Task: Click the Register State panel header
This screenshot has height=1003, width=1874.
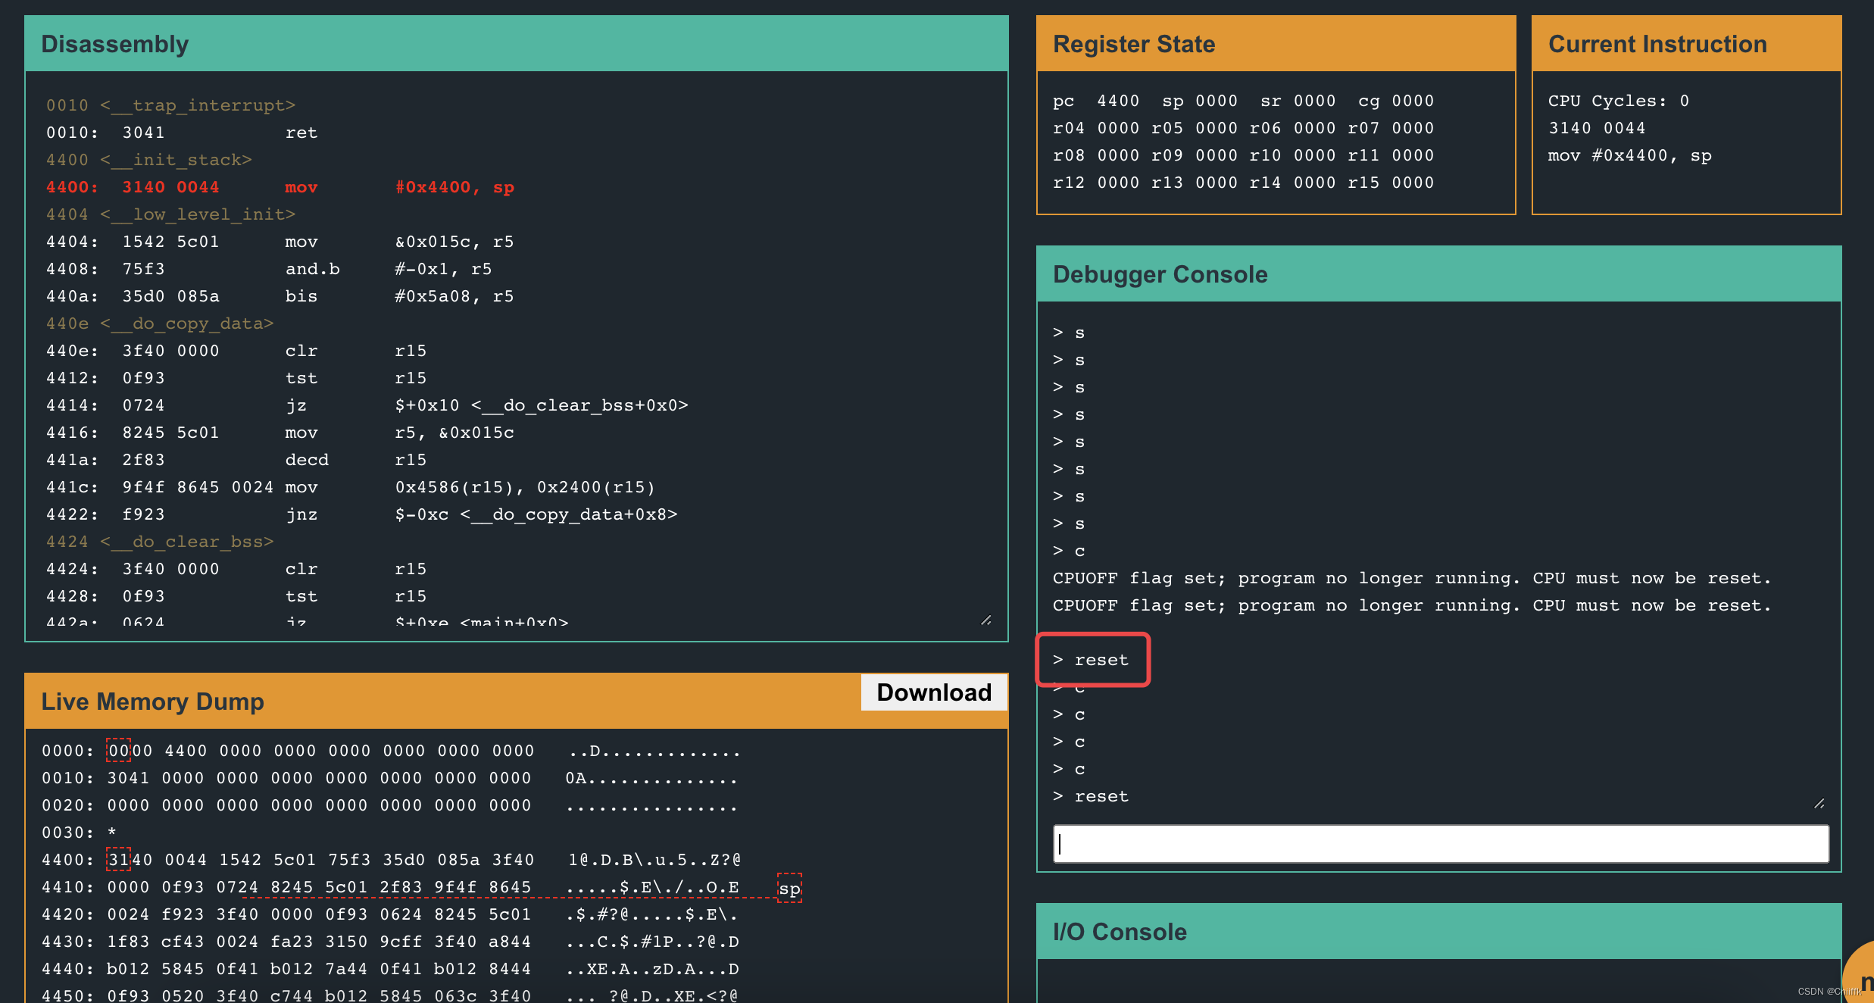Action: [x=1276, y=44]
